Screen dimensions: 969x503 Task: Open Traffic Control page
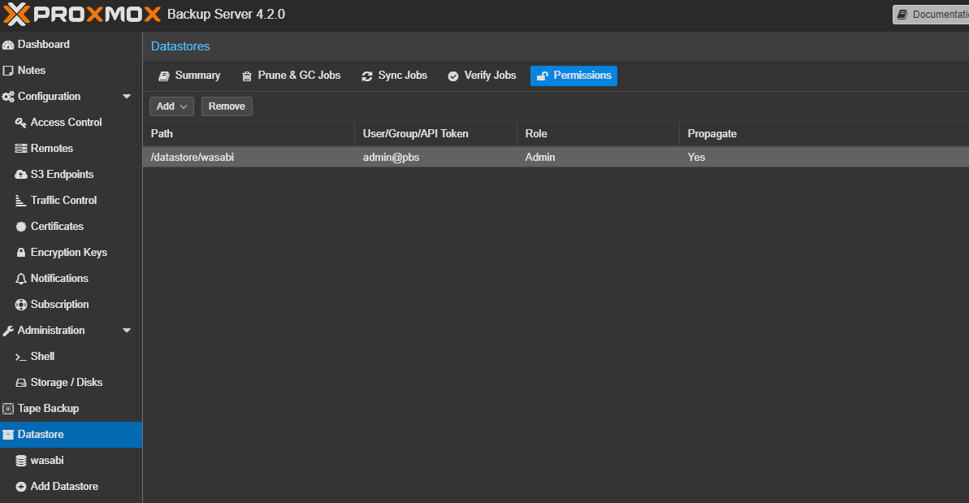point(71,200)
